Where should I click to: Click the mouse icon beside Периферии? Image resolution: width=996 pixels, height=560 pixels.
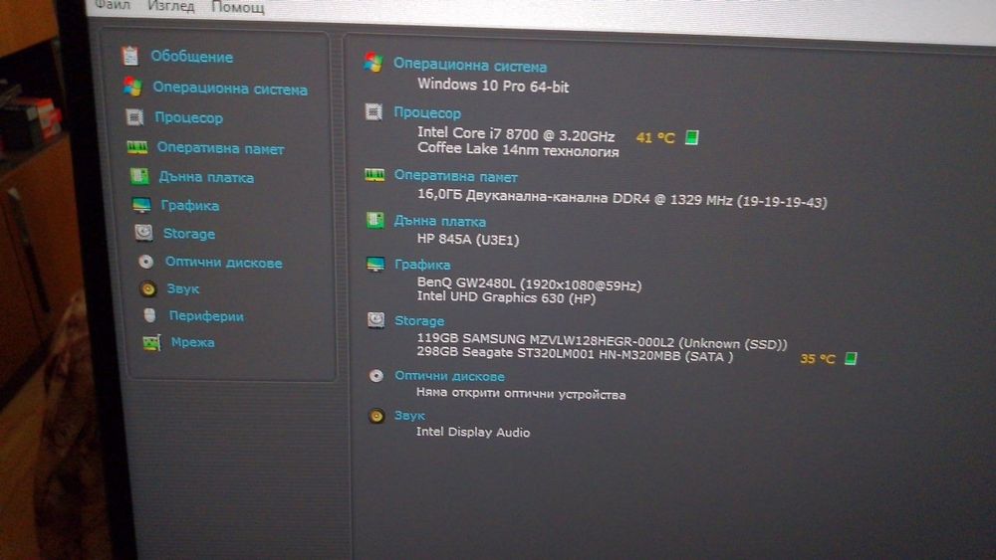[150, 315]
